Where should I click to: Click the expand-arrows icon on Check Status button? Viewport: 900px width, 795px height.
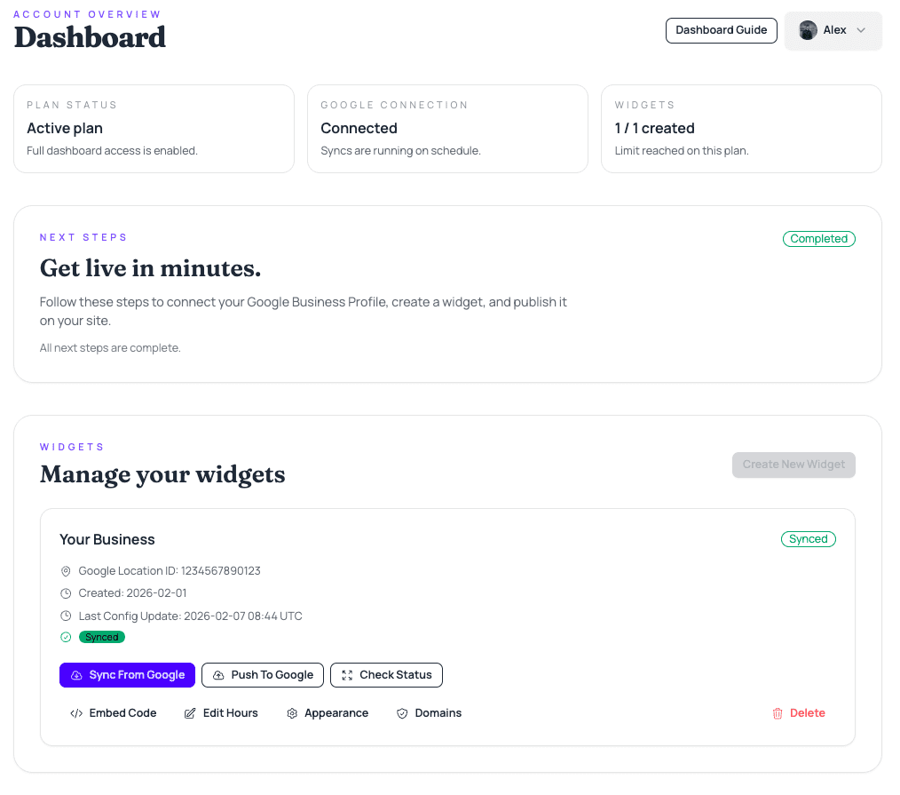[x=346, y=675]
